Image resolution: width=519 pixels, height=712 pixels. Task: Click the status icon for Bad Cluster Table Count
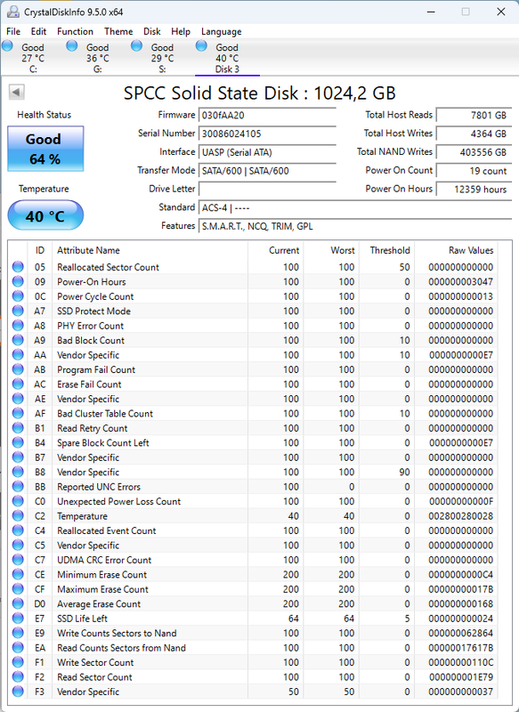coord(18,413)
